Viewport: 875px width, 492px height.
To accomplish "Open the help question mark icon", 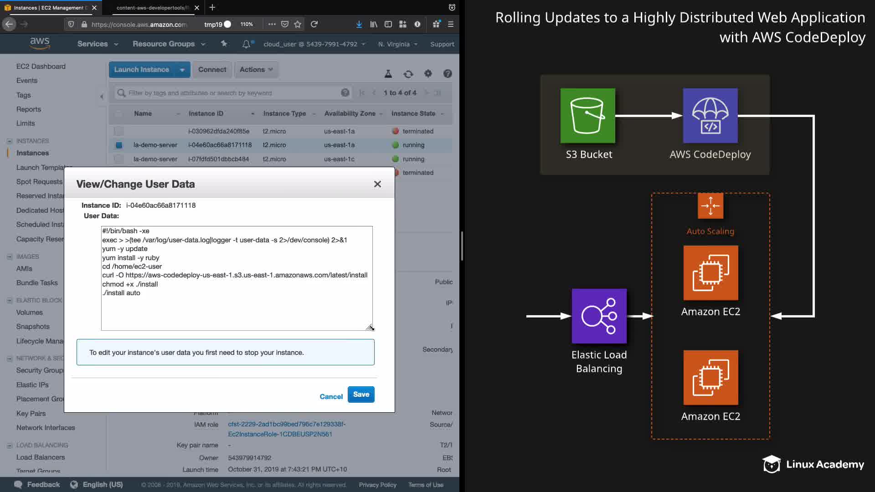I will pos(448,73).
